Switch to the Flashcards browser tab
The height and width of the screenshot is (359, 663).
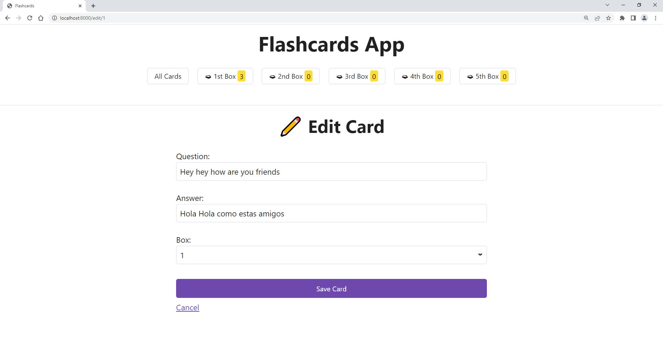41,6
